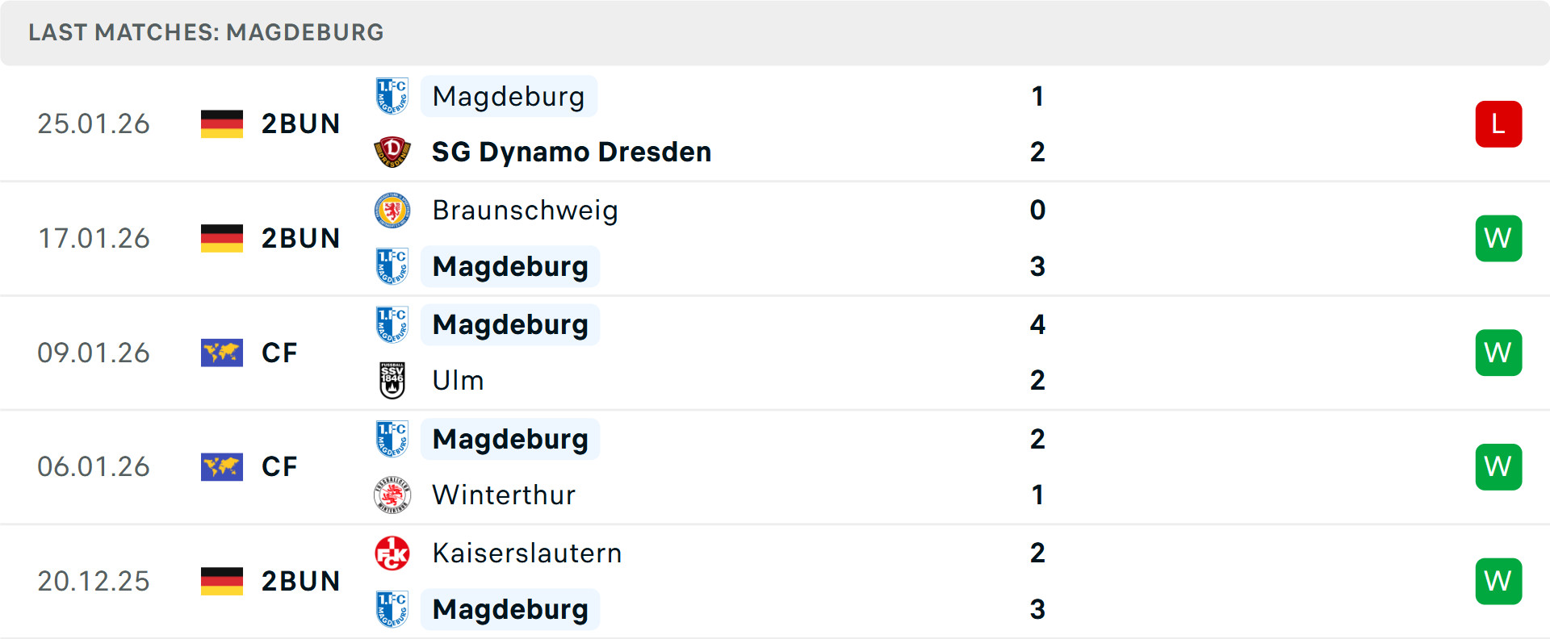Click the 20.12.25 match date
This screenshot has height=639, width=1550.
point(94,581)
